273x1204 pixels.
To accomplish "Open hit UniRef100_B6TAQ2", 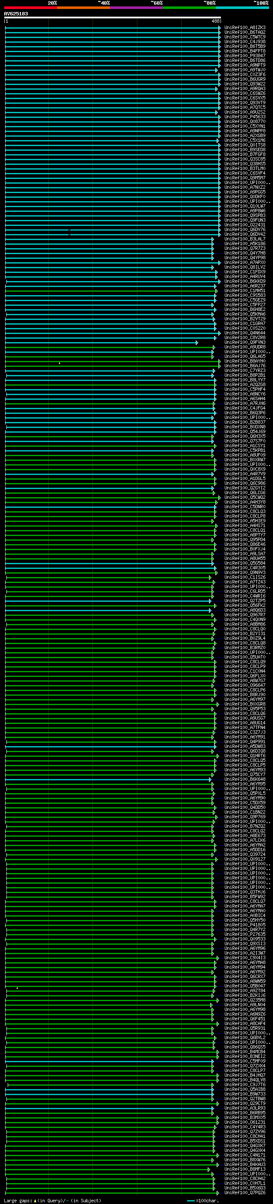I will 245,32.
